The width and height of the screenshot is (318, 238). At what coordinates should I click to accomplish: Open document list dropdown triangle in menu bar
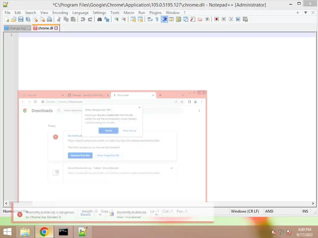click(306, 12)
